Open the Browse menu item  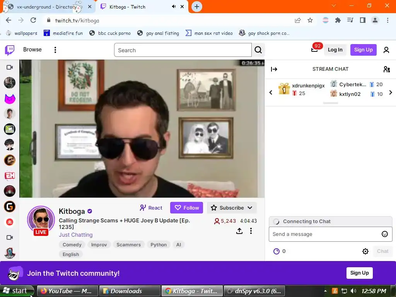32,49
